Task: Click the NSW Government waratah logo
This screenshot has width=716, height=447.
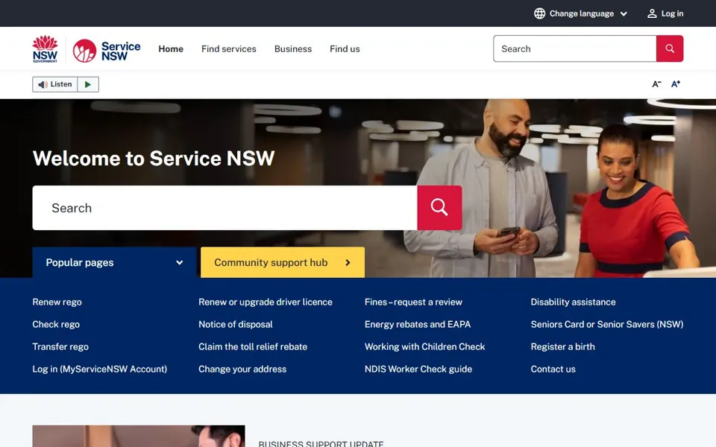Action: 45,49
